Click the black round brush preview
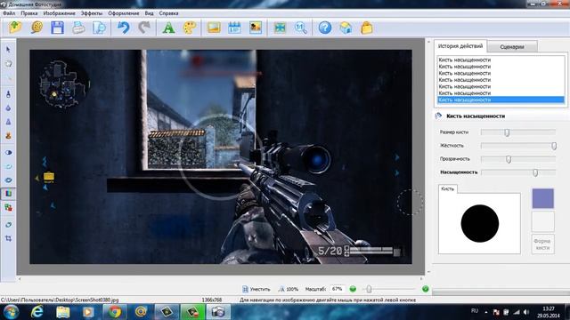This screenshot has height=320, width=570. tap(479, 223)
